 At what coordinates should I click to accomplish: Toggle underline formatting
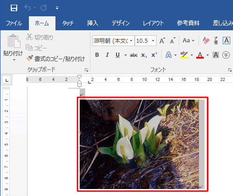point(118,55)
